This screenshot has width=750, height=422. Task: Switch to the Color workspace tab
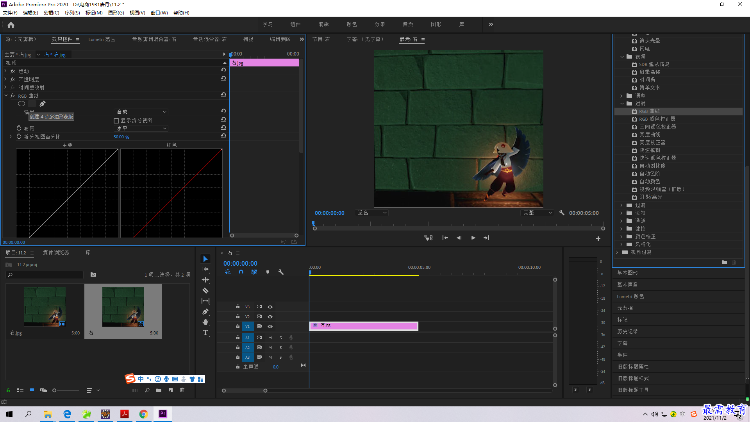point(352,24)
